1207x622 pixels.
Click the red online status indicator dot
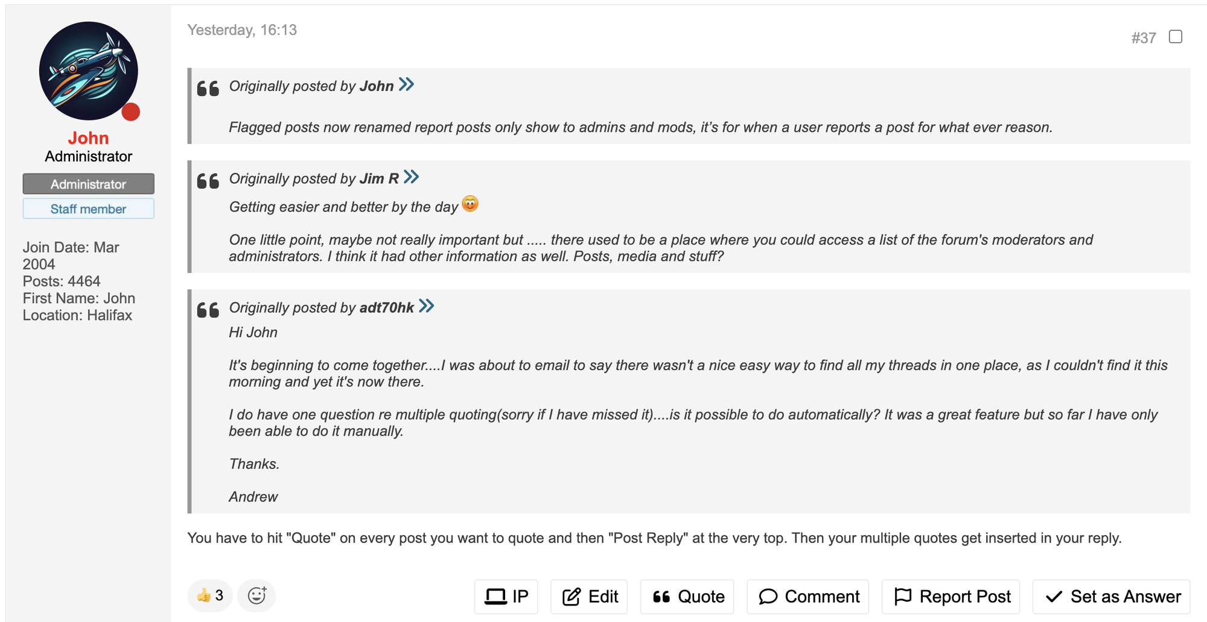pos(130,112)
